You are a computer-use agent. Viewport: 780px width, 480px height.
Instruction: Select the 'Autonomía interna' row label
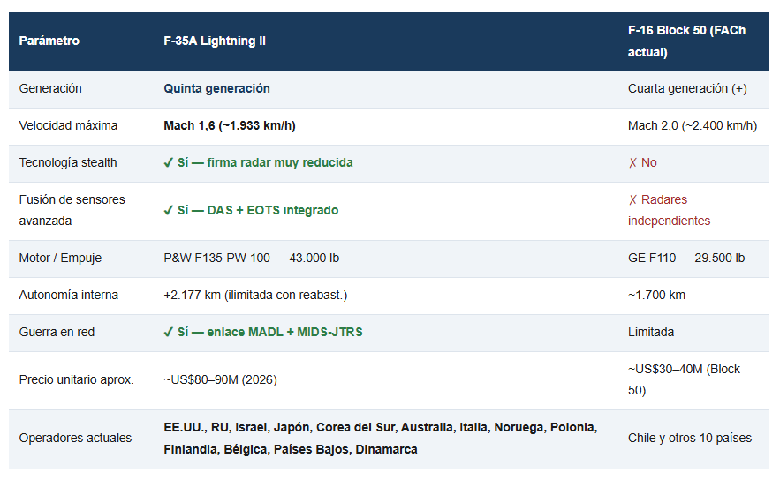point(69,296)
